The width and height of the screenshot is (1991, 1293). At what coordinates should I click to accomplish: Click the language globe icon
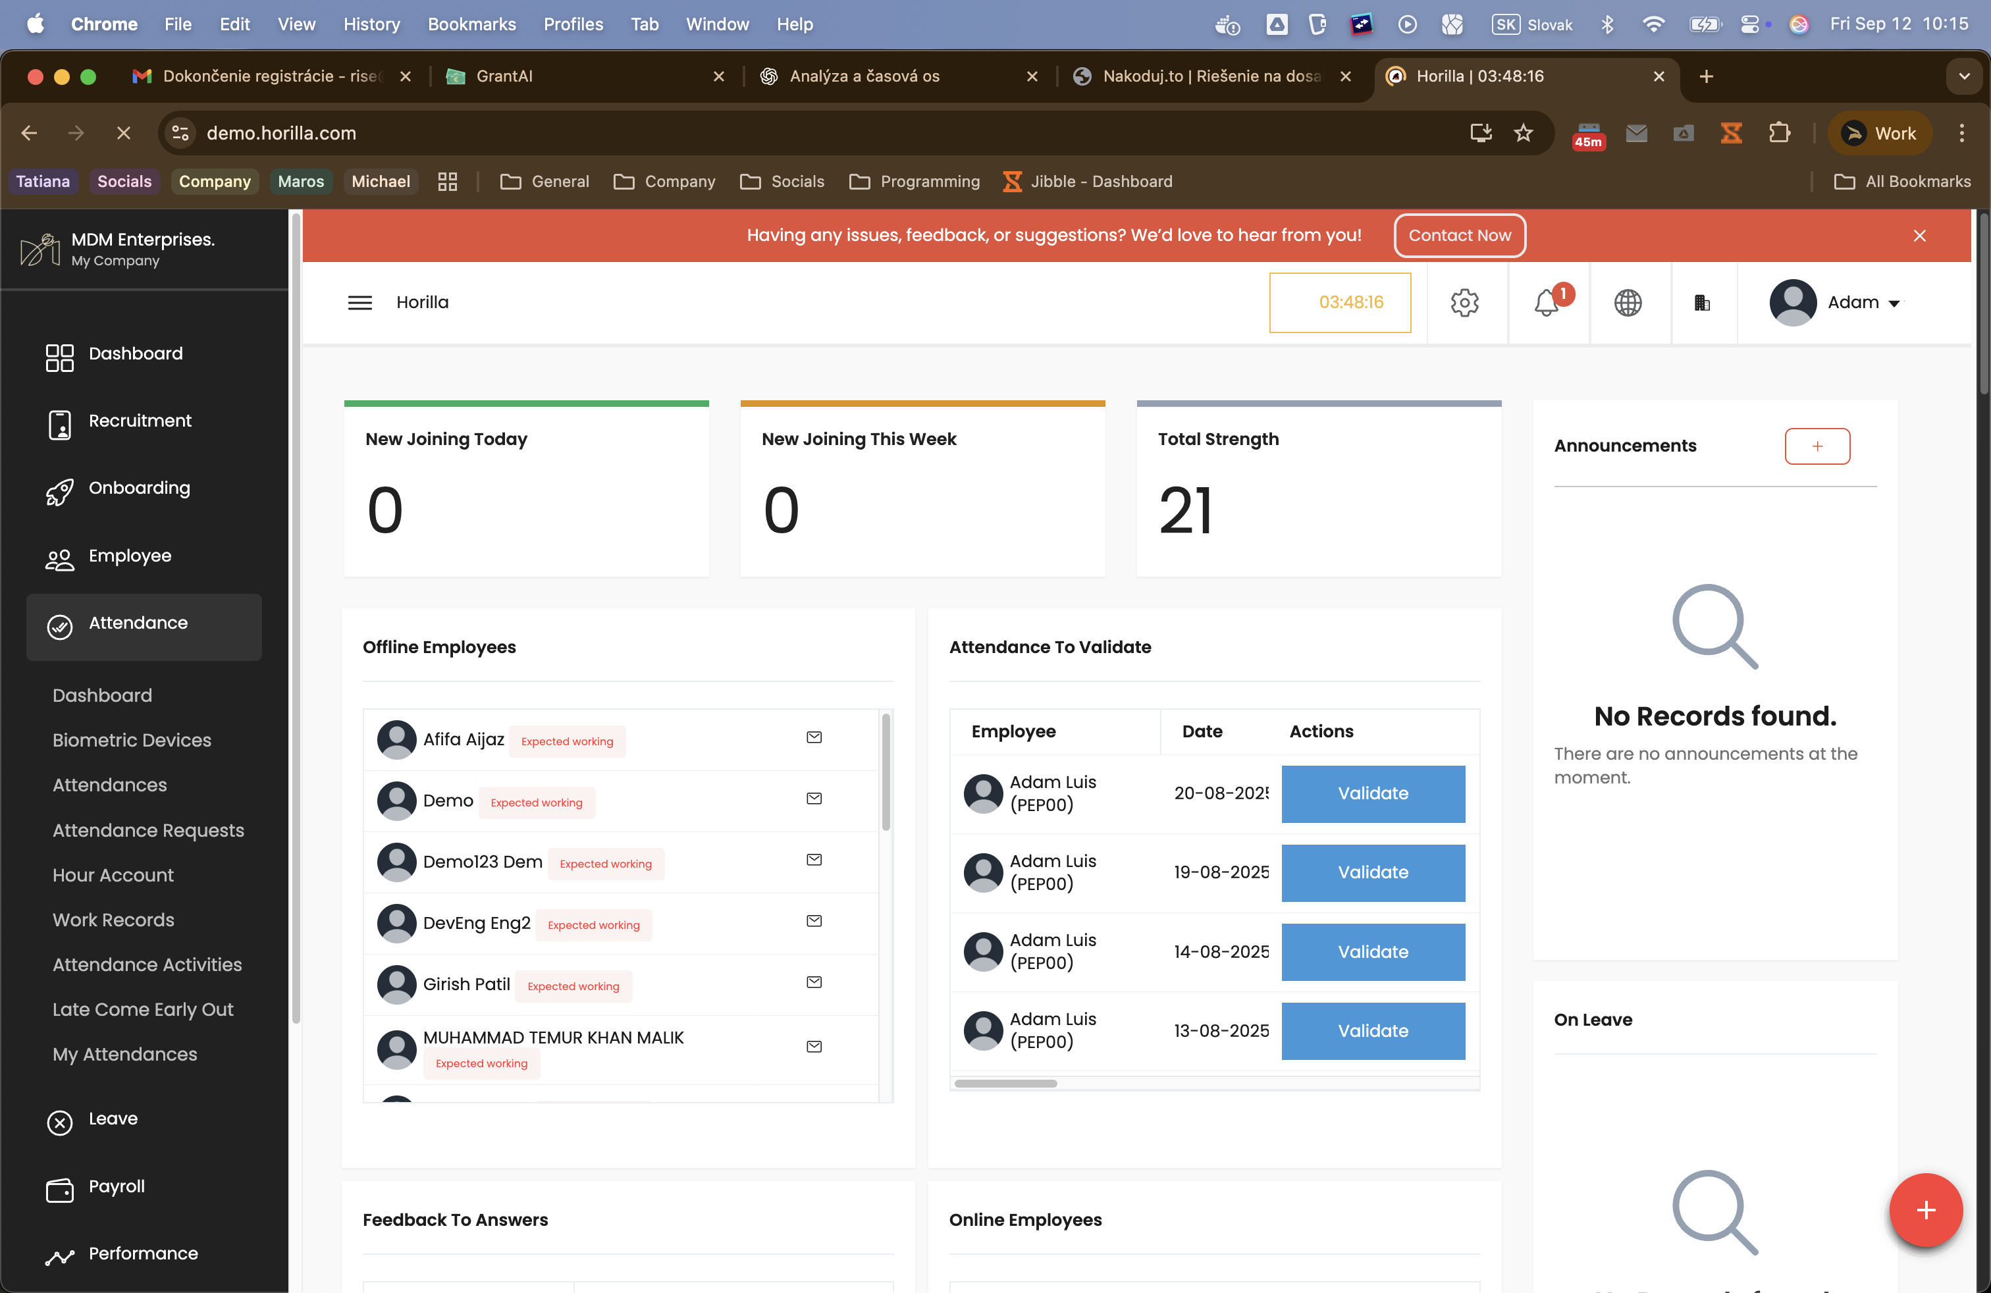1627,302
